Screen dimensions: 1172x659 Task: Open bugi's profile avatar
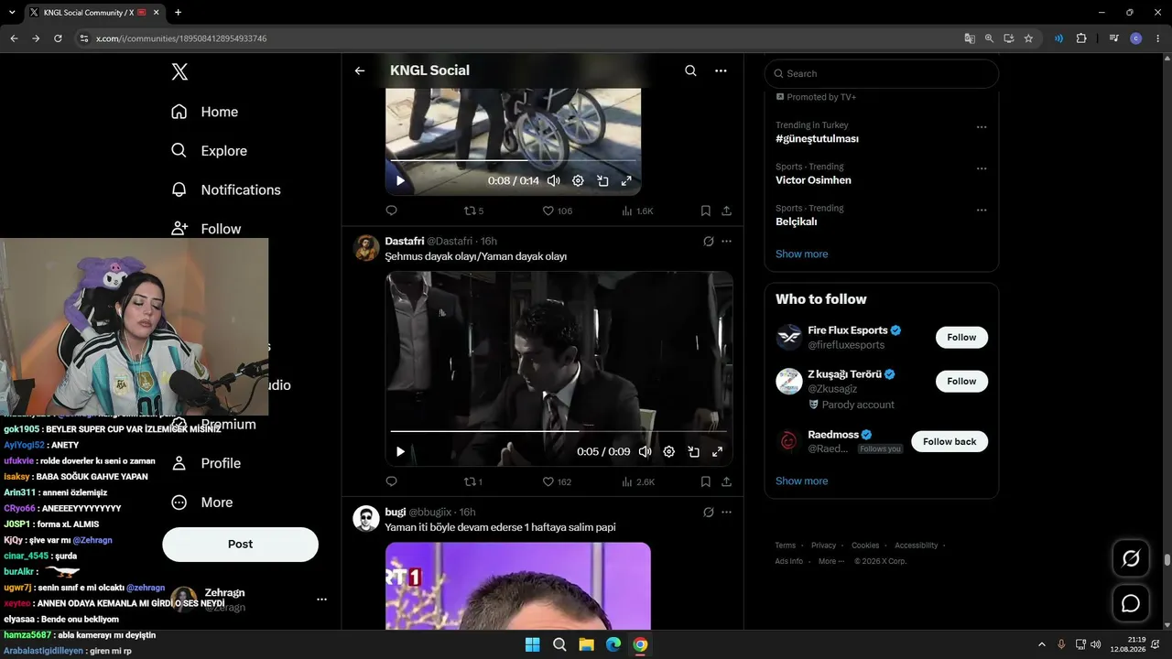(366, 519)
